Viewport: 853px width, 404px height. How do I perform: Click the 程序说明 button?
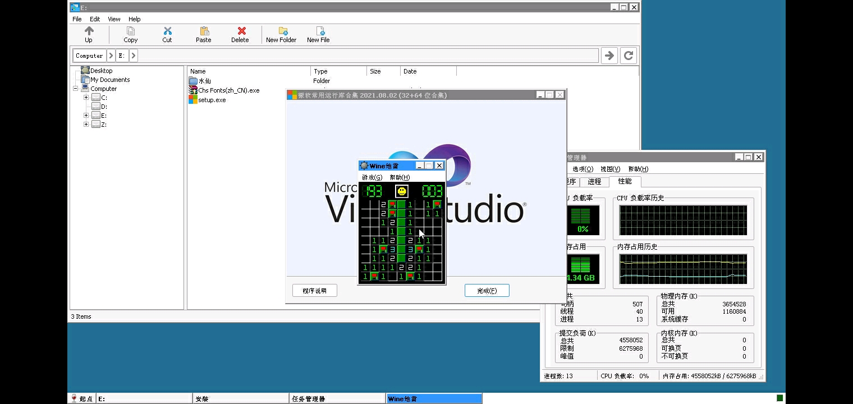click(314, 291)
